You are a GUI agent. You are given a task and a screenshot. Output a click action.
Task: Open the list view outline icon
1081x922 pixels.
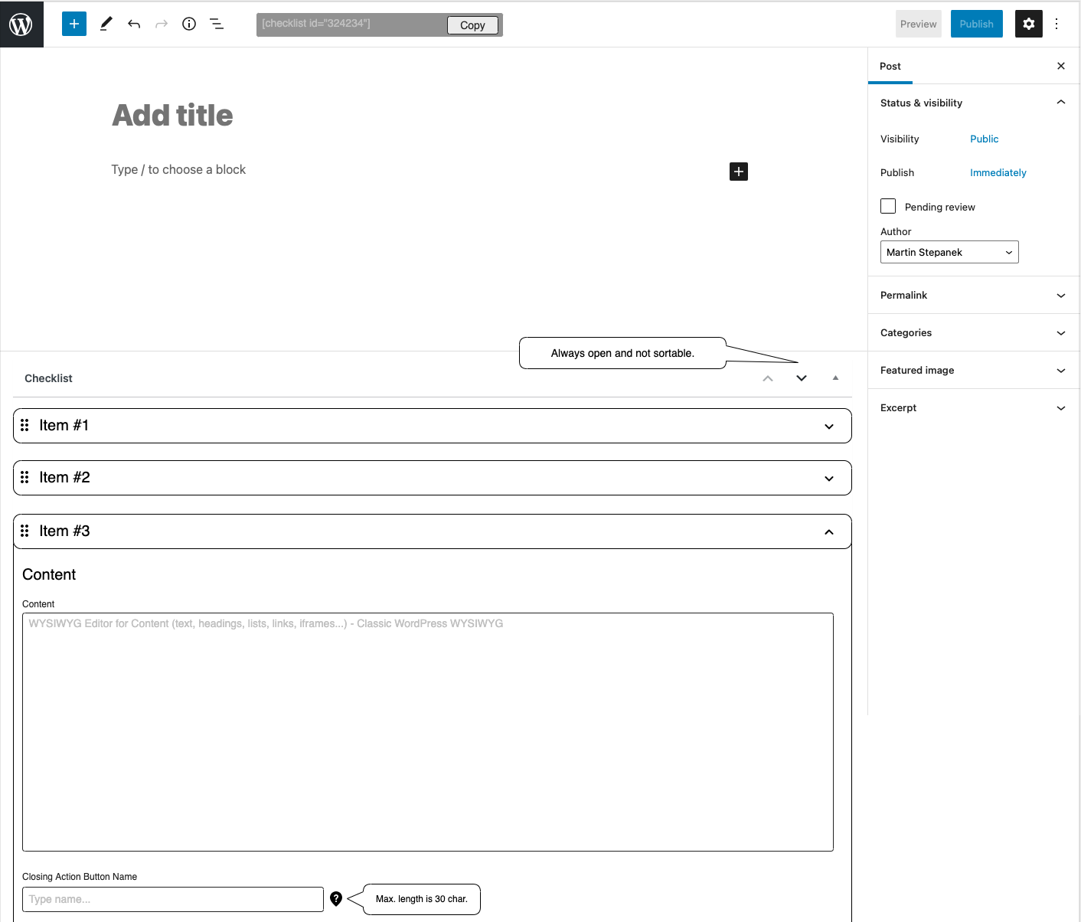point(217,24)
